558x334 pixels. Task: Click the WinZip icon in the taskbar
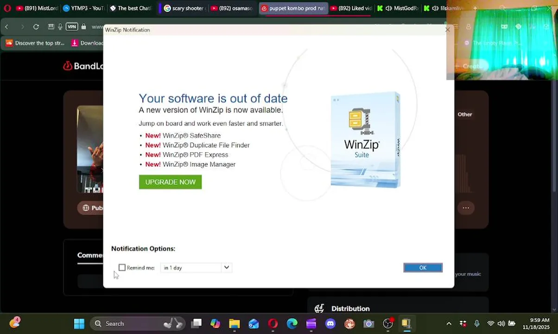[406, 323]
